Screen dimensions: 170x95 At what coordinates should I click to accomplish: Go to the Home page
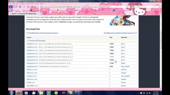(28, 7)
